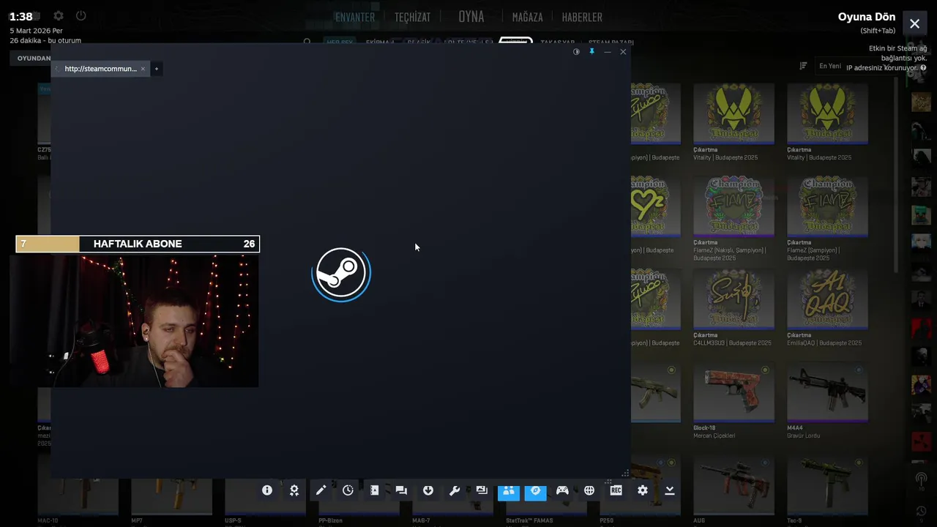This screenshot has height=527, width=937.
Task: Click Oyuna Dön close X button
Action: (915, 23)
